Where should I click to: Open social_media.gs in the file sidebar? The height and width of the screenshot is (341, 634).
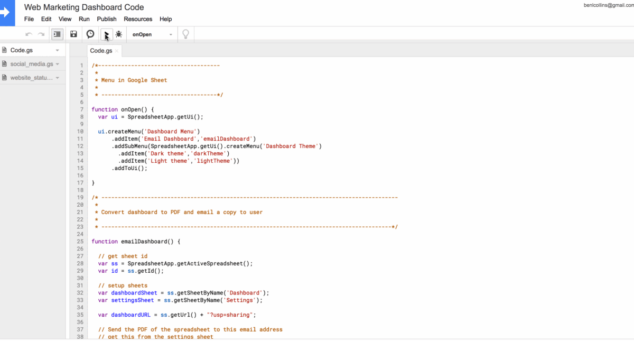(32, 64)
